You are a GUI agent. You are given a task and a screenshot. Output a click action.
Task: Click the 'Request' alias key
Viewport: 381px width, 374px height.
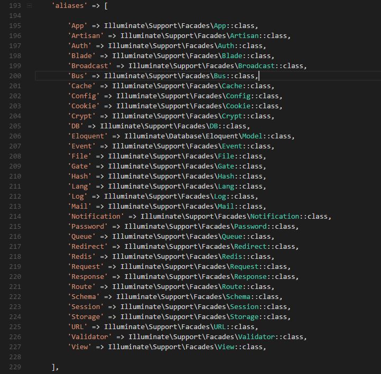coord(86,267)
